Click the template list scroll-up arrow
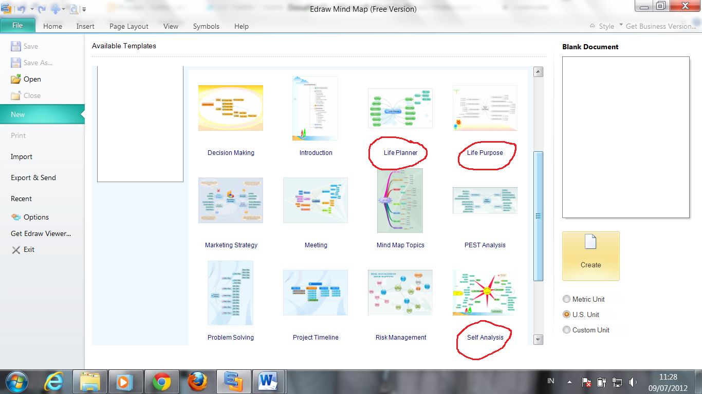Viewport: 702px width, 394px height. pos(539,72)
